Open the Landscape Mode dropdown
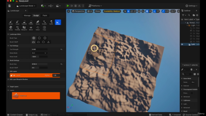 pos(26,6)
